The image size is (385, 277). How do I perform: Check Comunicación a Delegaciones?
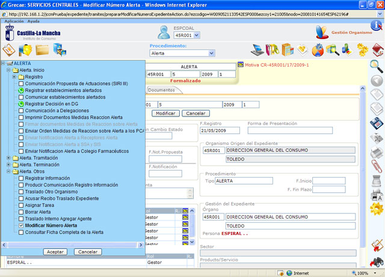coord(21,111)
